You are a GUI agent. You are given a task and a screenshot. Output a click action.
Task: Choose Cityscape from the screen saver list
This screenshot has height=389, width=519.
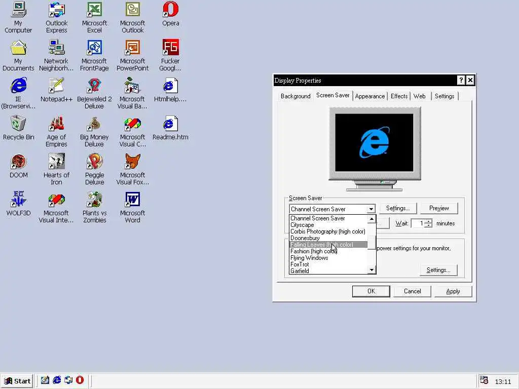(328, 225)
